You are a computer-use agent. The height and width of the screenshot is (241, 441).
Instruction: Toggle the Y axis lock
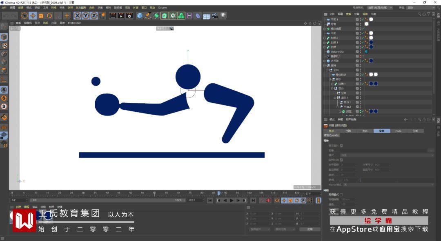pyautogui.click(x=86, y=16)
